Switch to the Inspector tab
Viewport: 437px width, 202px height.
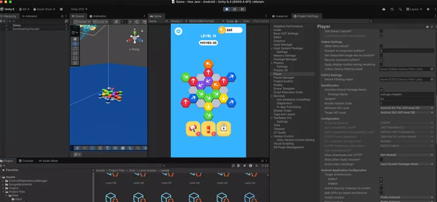click(280, 16)
